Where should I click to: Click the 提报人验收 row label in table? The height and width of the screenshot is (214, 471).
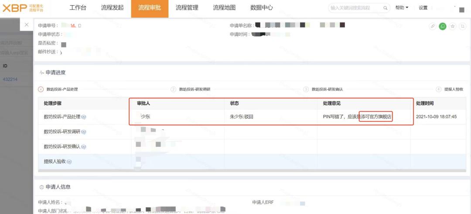(55, 162)
